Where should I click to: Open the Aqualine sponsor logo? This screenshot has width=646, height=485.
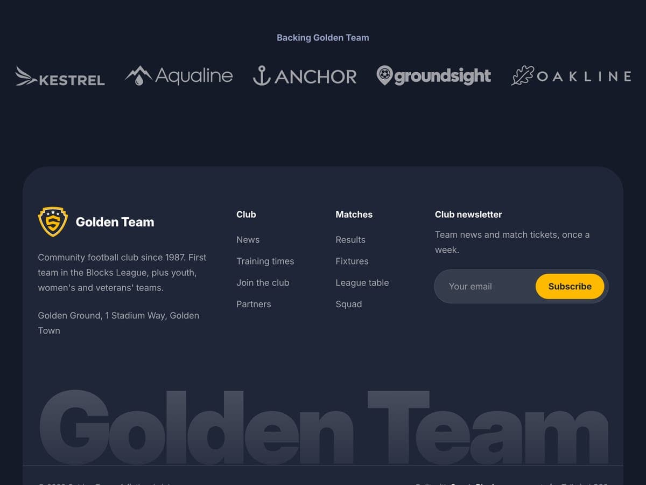coord(179,76)
